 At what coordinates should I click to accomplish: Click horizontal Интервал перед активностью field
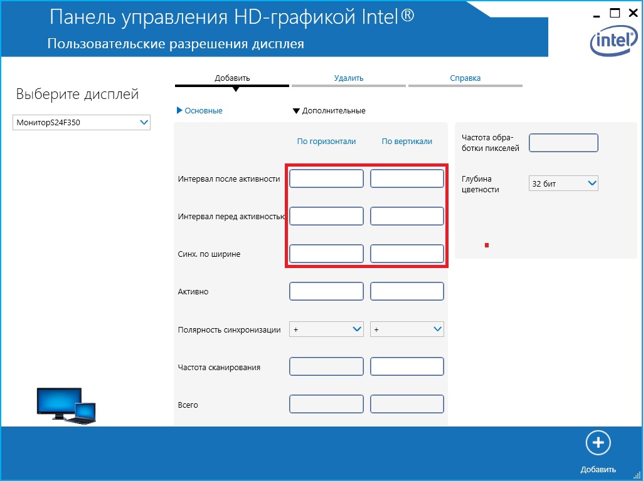[x=326, y=216]
